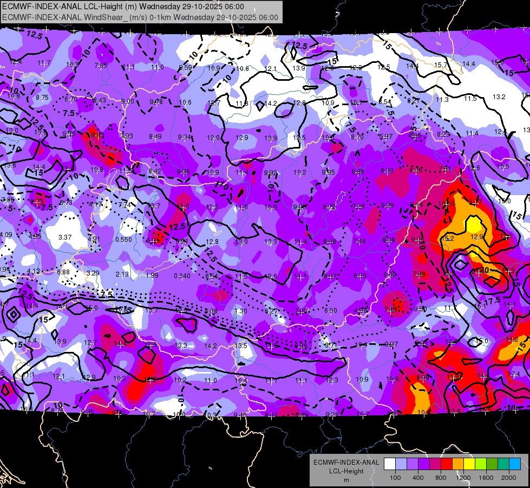
Task: Click the wind shear value 15.7
Action: pyautogui.click(x=441, y=65)
